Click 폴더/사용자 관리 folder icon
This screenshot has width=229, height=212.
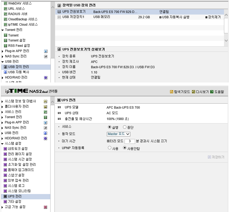(45, 107)
